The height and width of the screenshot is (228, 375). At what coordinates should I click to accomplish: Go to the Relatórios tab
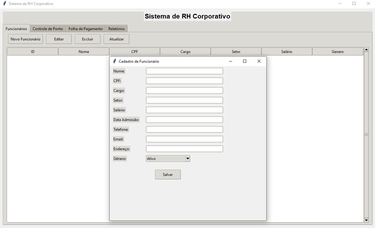click(116, 29)
